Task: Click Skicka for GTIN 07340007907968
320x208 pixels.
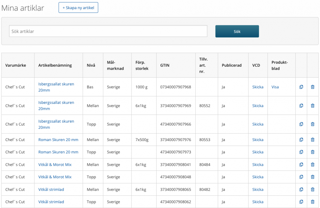Action: coord(258,87)
